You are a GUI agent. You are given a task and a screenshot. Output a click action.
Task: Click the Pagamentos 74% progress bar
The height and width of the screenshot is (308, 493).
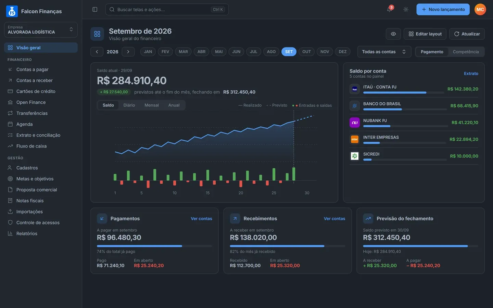click(x=154, y=246)
